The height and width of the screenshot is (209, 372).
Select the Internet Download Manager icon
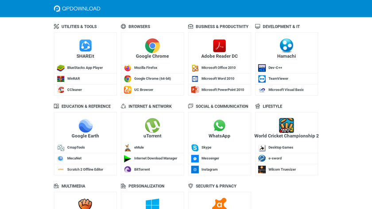(x=128, y=159)
